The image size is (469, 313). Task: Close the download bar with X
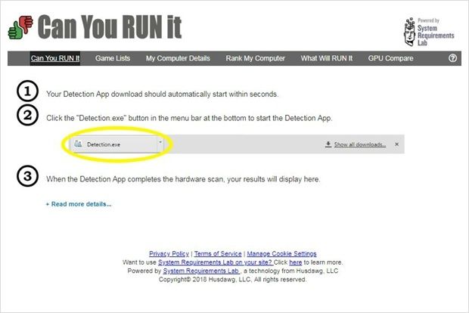pos(396,144)
